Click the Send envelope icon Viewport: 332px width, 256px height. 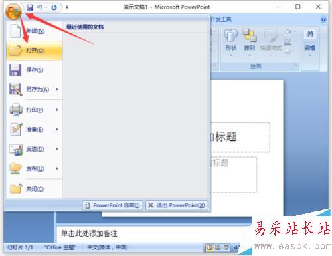click(x=16, y=149)
